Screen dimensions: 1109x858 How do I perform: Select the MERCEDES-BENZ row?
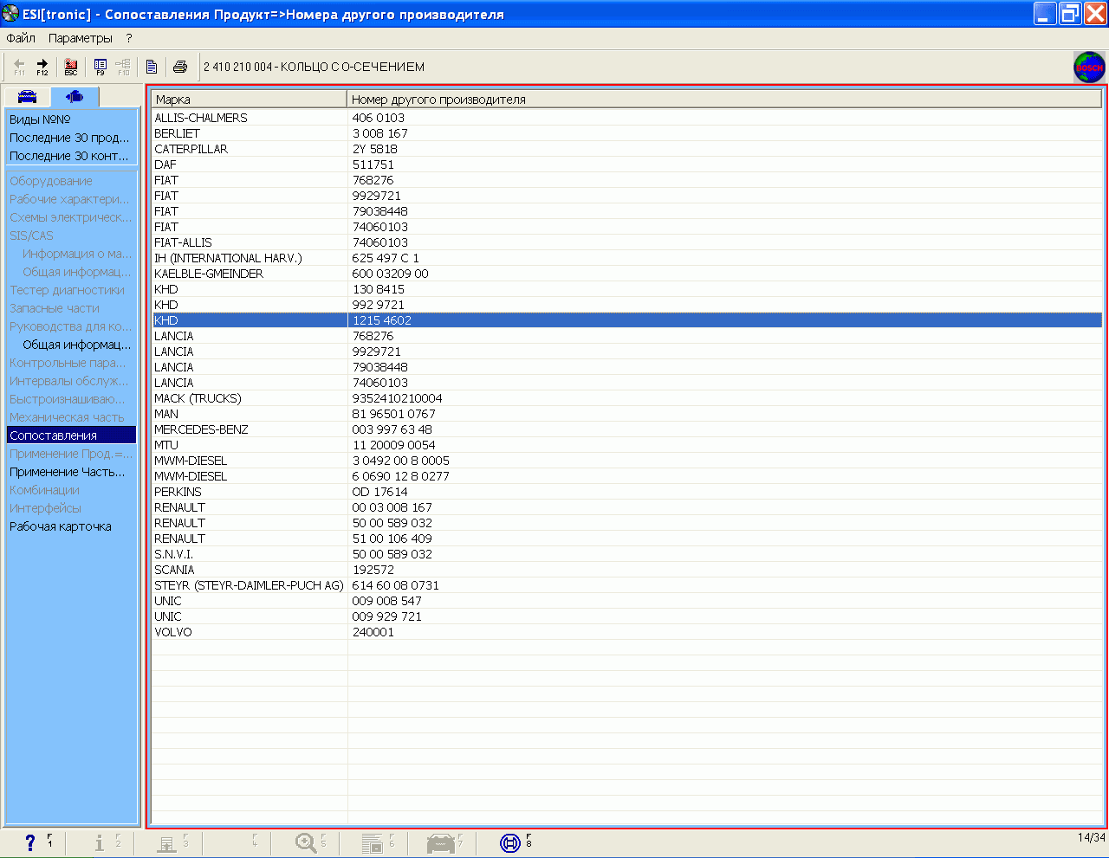pos(627,429)
